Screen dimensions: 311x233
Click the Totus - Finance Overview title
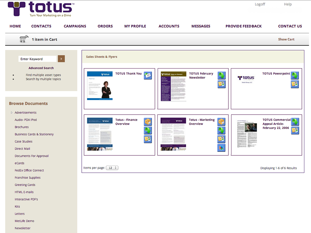(126, 122)
